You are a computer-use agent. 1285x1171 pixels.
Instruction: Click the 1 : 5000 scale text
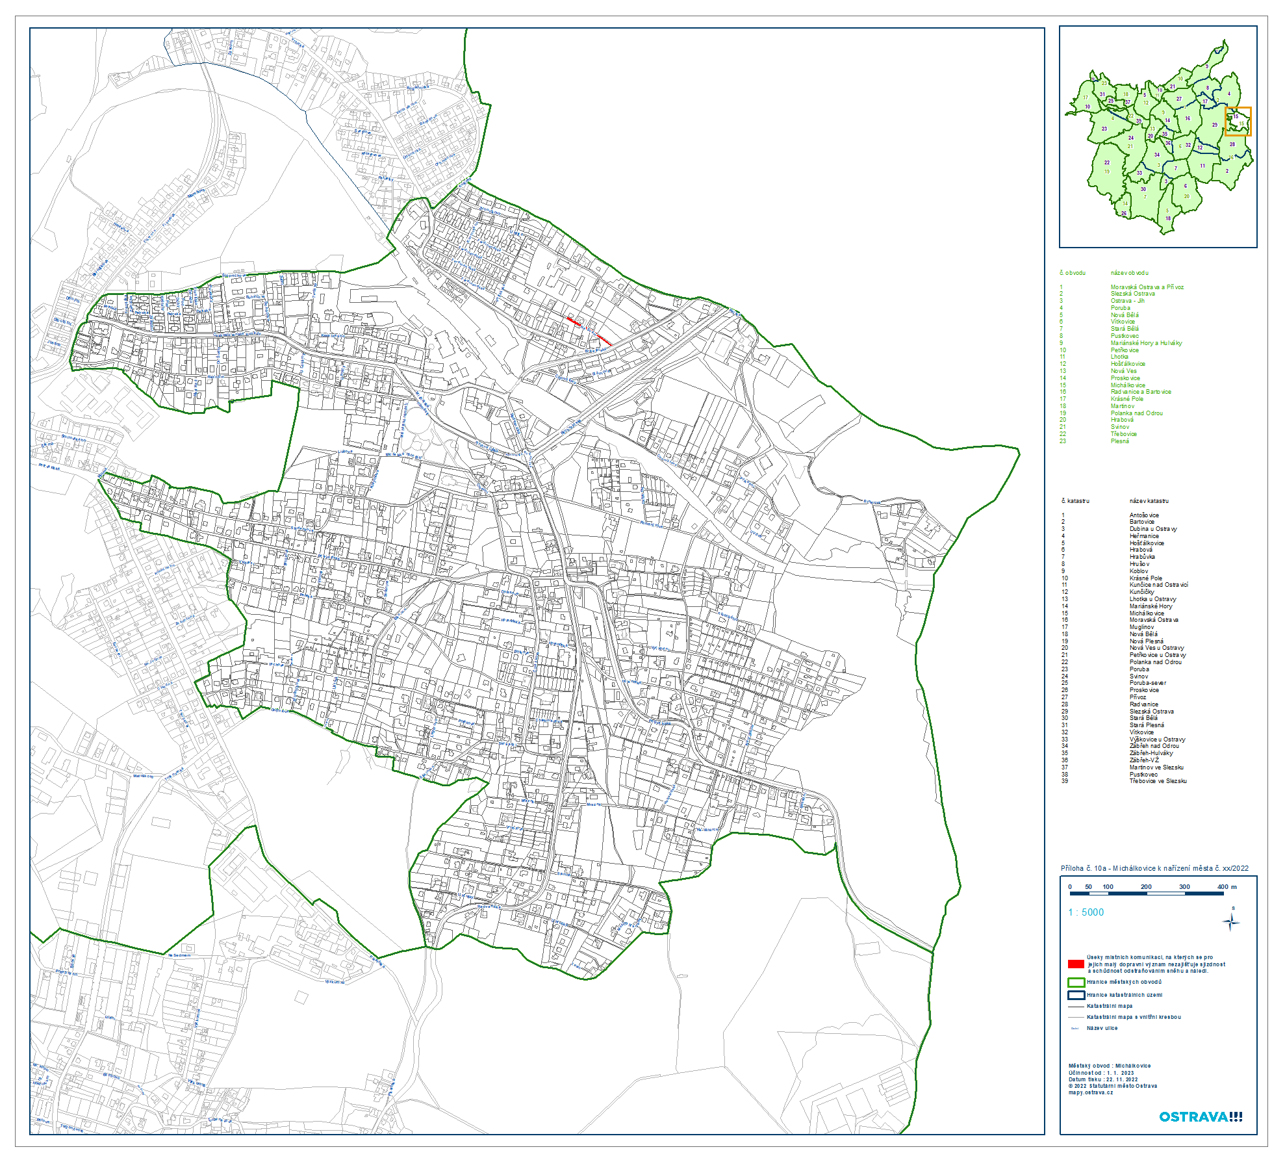1086,912
